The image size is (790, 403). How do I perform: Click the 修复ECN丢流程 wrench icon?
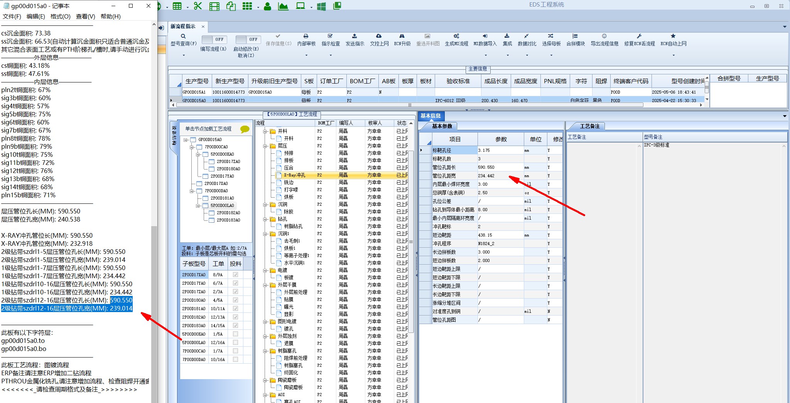(639, 36)
